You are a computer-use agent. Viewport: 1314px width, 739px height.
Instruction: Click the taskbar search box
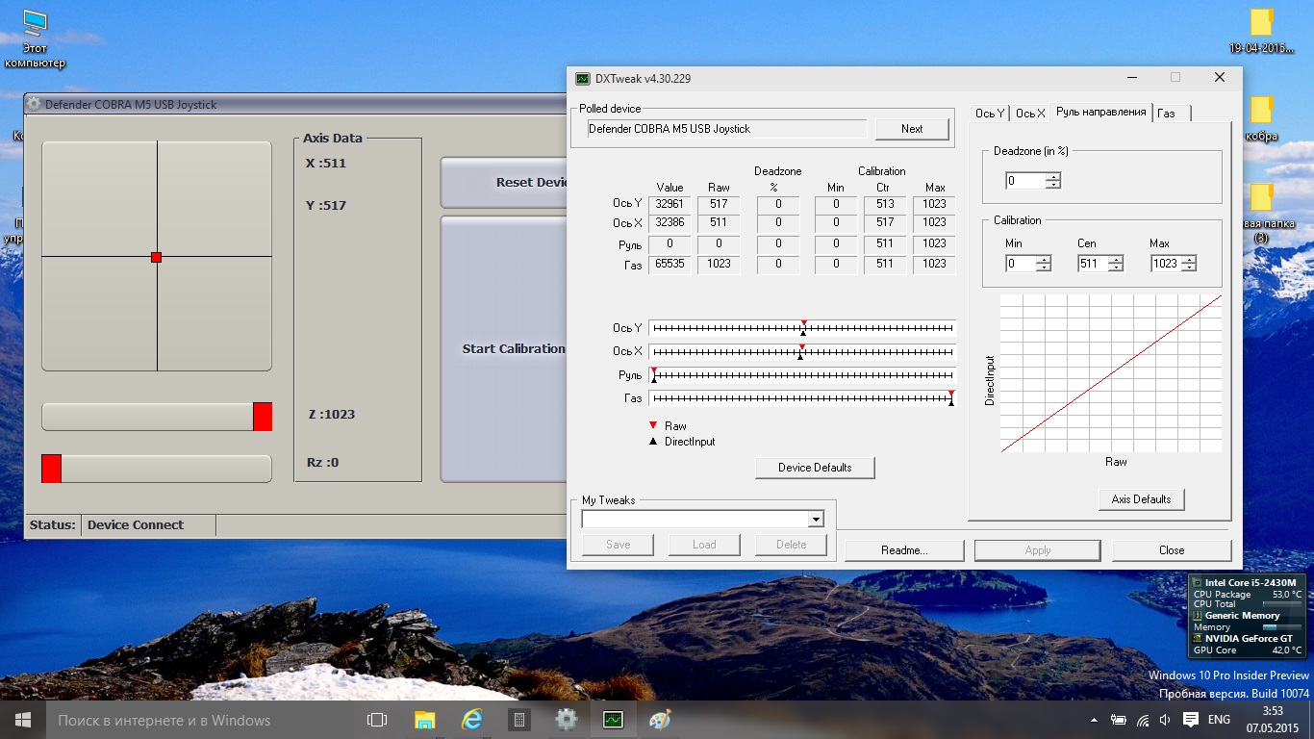point(199,720)
